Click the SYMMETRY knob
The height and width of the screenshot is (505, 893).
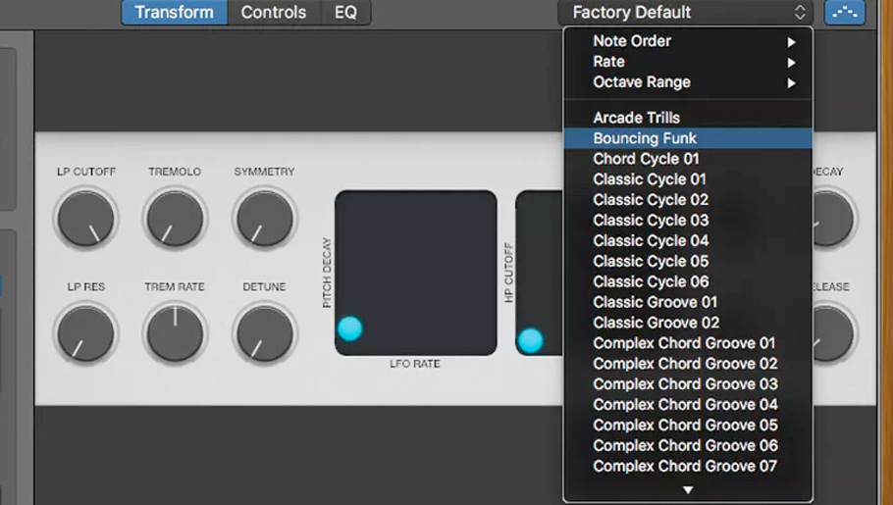[x=265, y=218]
